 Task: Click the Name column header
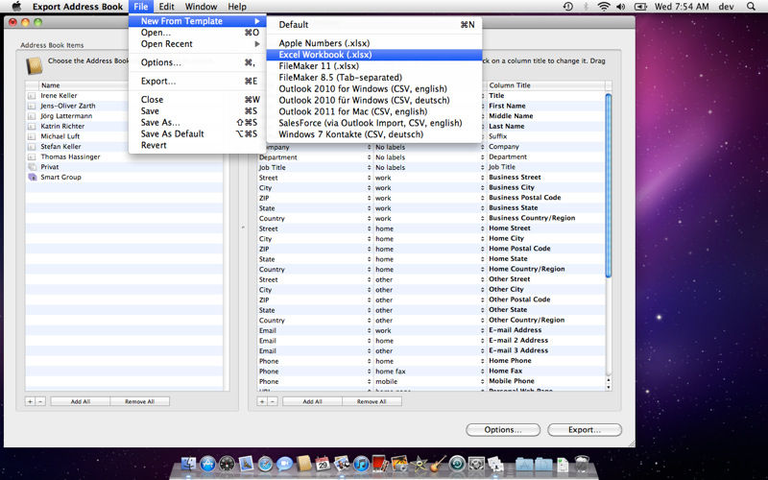point(130,85)
